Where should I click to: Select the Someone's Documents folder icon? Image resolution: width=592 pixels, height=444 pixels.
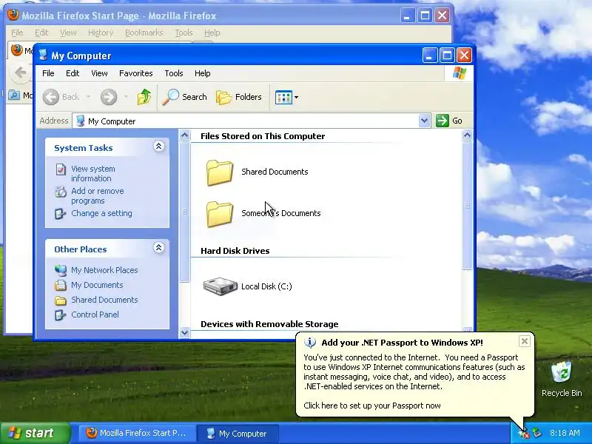tap(219, 214)
